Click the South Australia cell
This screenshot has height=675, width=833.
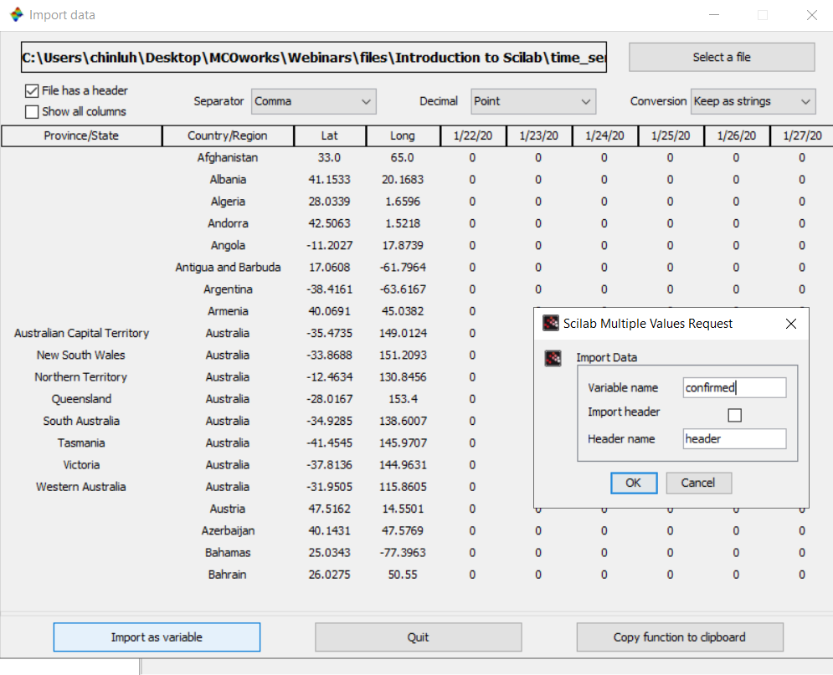coord(81,421)
